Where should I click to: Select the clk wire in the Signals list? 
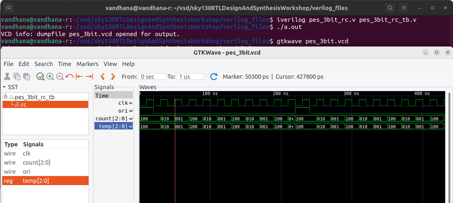pos(27,153)
